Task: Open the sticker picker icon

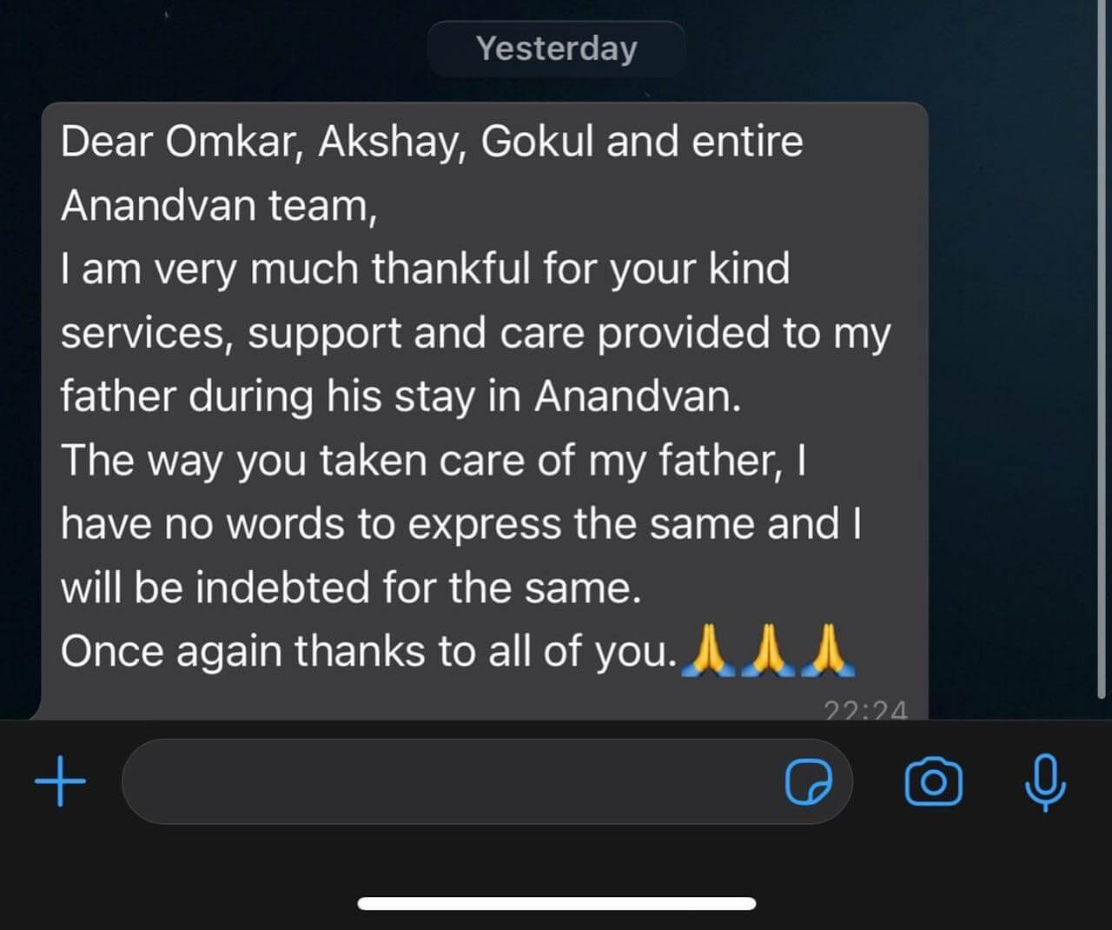Action: [x=808, y=781]
